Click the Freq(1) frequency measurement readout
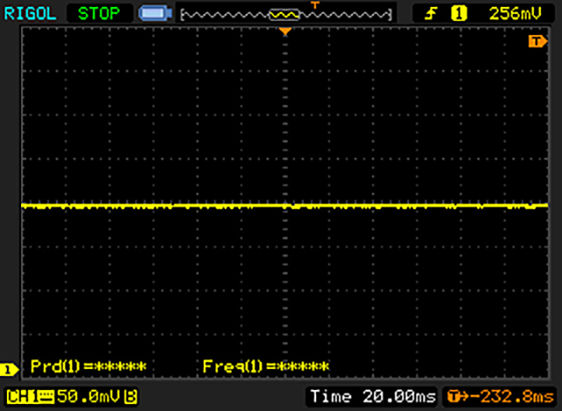 (x=265, y=366)
